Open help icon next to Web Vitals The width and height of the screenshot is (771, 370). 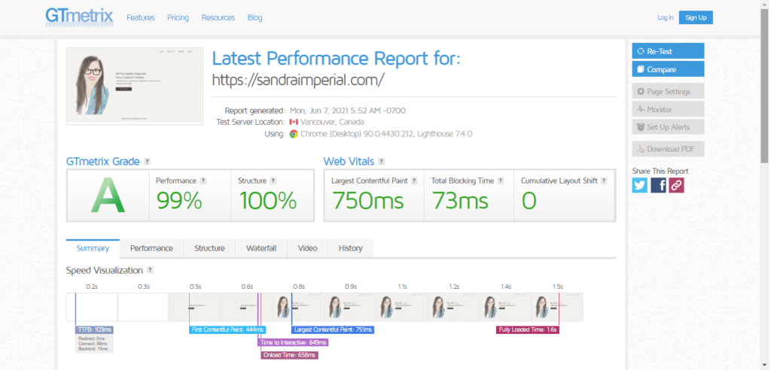coord(382,162)
